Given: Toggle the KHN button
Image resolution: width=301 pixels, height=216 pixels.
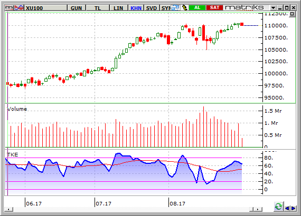Looking at the screenshot, I should point(136,8).
